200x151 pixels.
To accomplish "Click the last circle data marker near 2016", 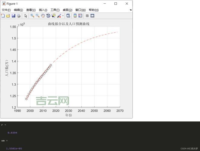I will click(x=51, y=65).
